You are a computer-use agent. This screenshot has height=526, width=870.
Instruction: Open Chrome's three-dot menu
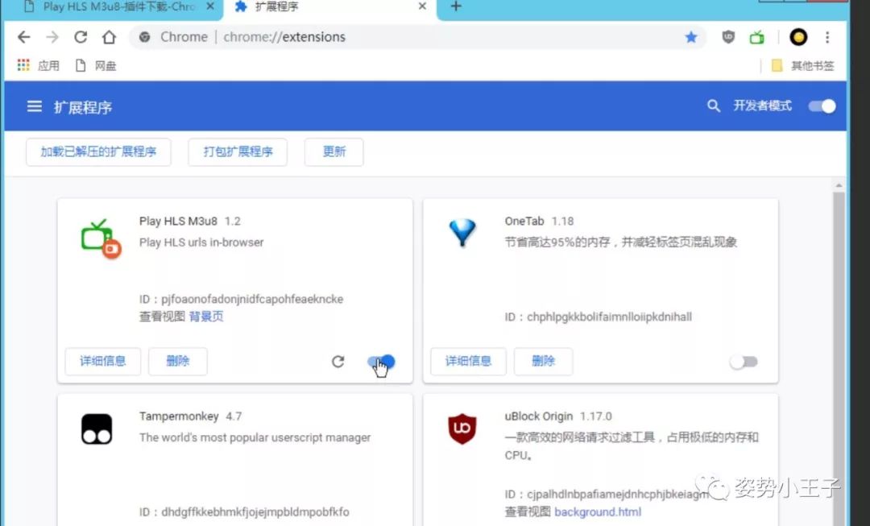827,37
